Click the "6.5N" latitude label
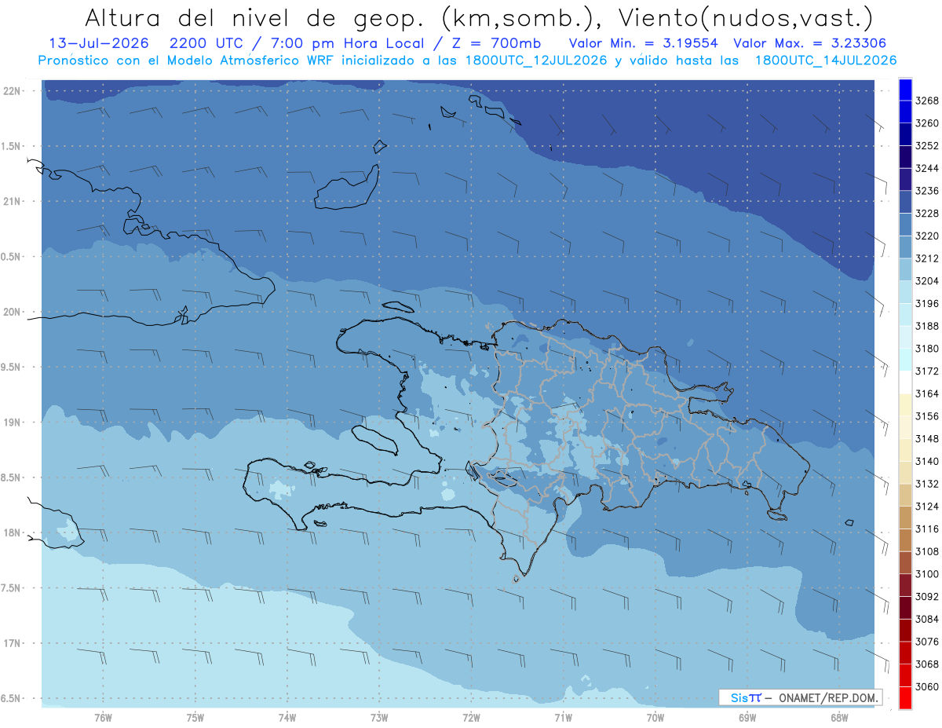This screenshot has width=942, height=728. pyautogui.click(x=12, y=698)
